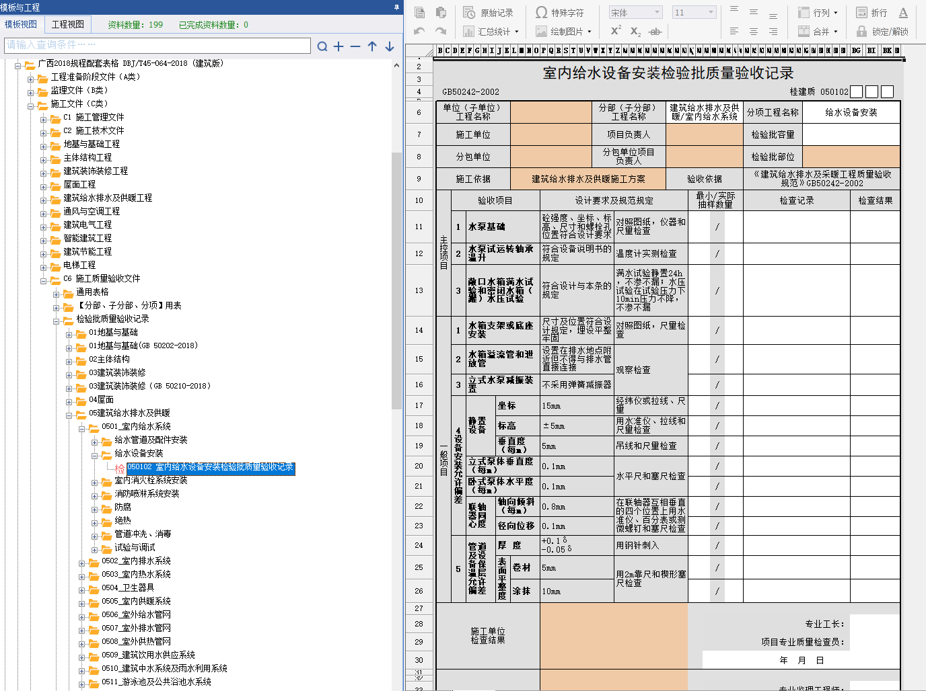Click the copy icon in toolbar
926x691 pixels.
click(420, 12)
